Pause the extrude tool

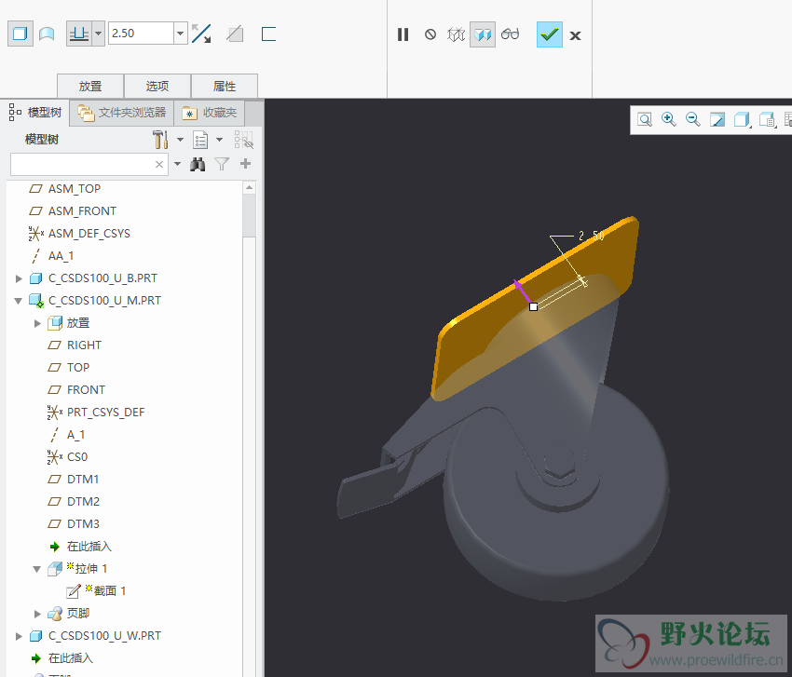point(403,34)
